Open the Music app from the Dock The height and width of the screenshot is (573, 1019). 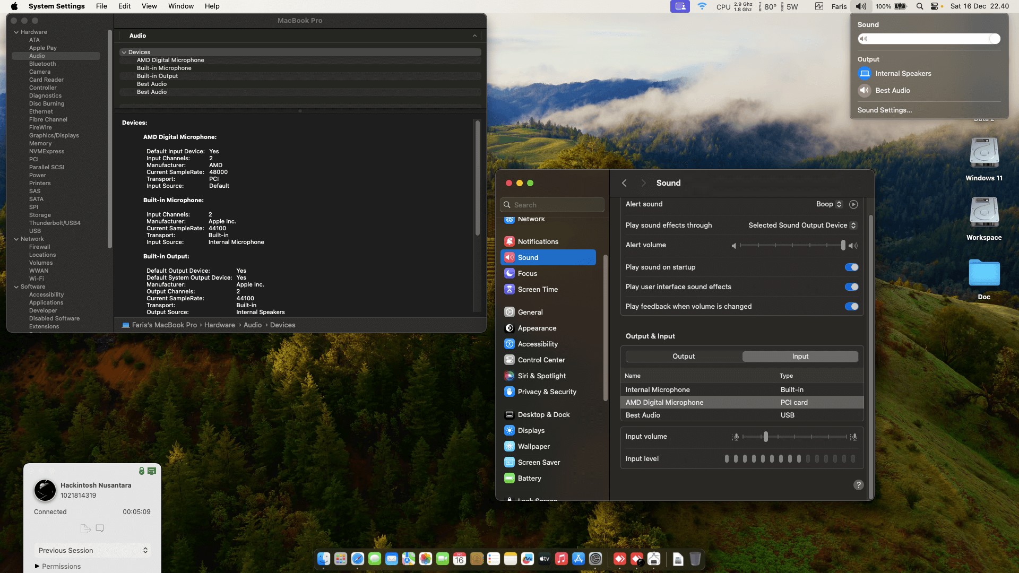point(561,559)
